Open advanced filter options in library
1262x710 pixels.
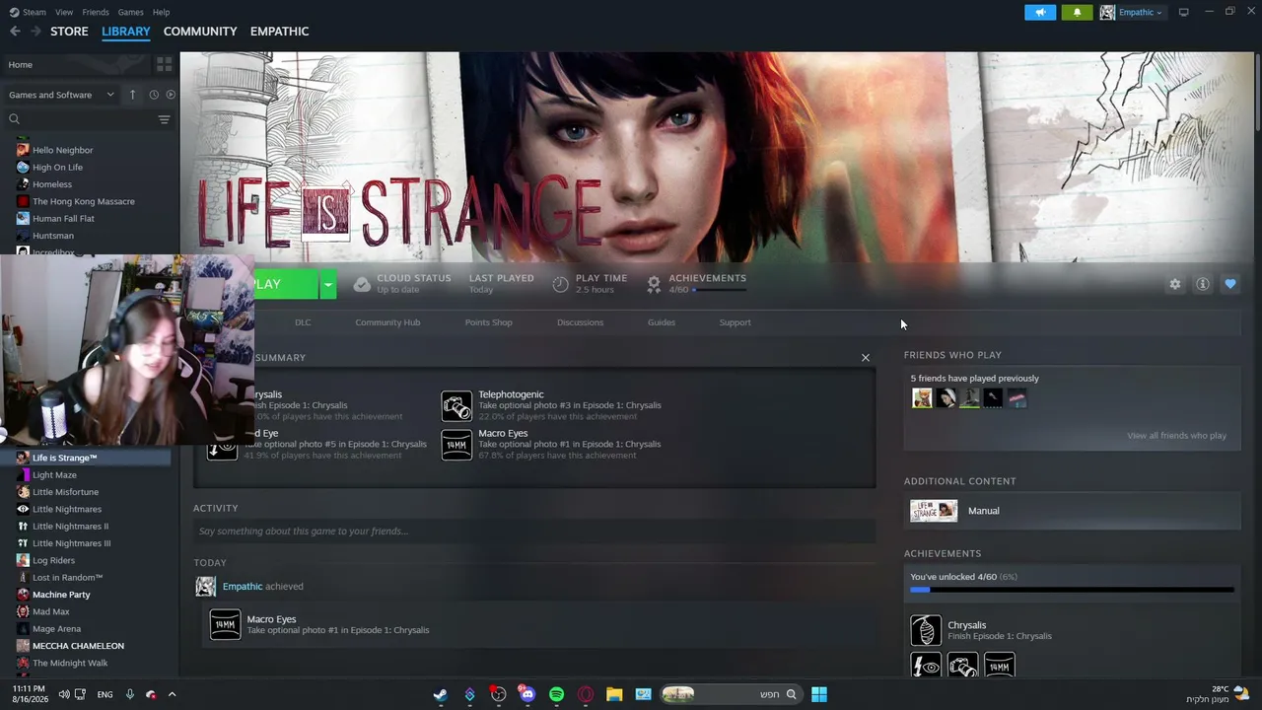164,119
